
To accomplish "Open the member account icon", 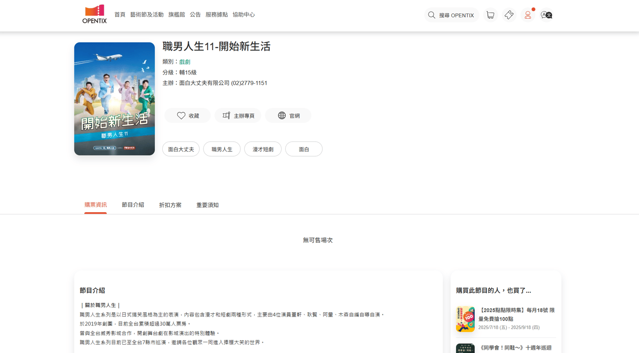I will pos(528,15).
